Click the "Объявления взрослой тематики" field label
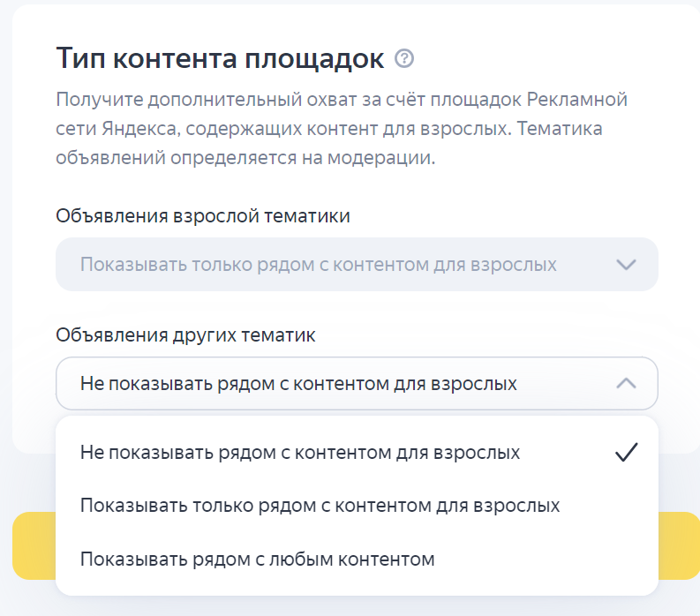 tap(203, 216)
